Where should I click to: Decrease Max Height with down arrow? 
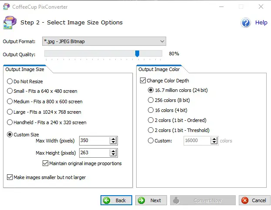click(114, 155)
